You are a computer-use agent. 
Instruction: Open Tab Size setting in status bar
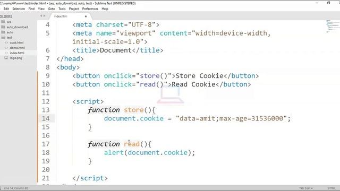click(x=306, y=188)
